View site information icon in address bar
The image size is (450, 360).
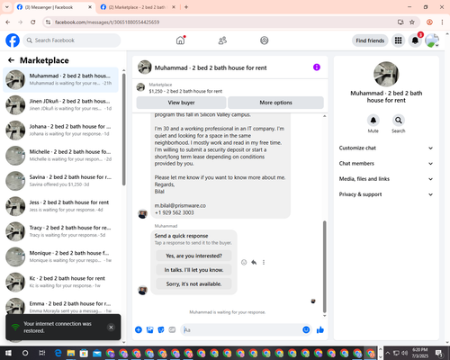(x=48, y=22)
